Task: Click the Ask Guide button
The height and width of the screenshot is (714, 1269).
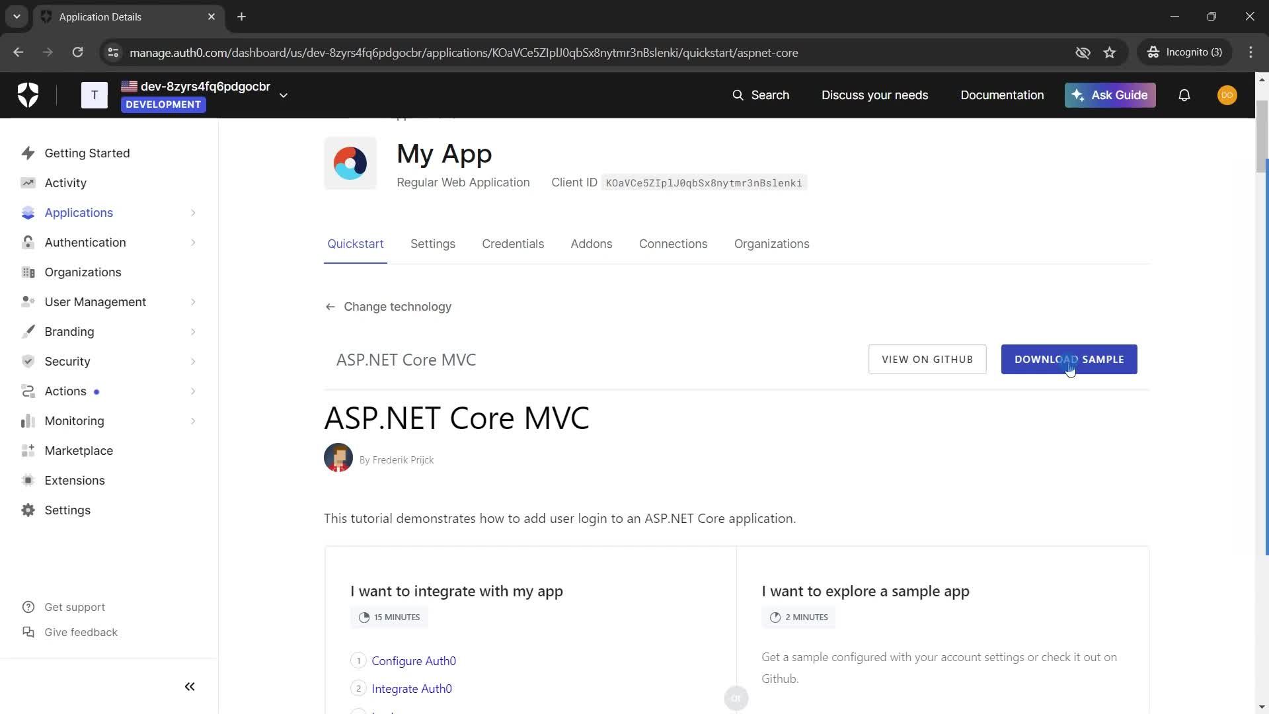Action: 1110,95
